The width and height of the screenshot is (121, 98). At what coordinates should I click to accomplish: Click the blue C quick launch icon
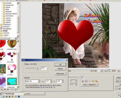(19, 96)
